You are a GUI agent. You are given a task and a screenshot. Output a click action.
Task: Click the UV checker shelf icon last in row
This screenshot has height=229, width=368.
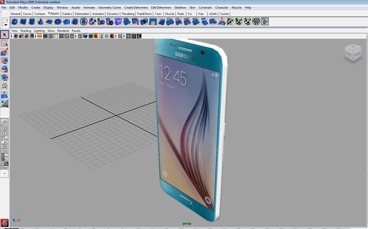pyautogui.click(x=265, y=21)
